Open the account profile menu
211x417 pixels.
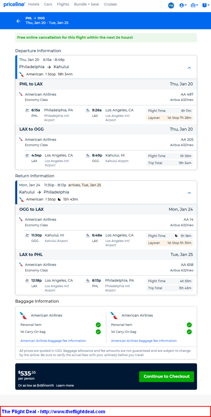click(x=183, y=5)
